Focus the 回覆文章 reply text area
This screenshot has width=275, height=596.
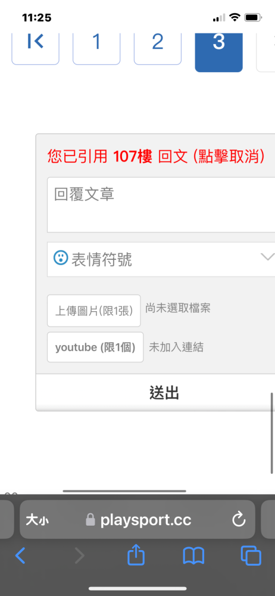coord(161,204)
